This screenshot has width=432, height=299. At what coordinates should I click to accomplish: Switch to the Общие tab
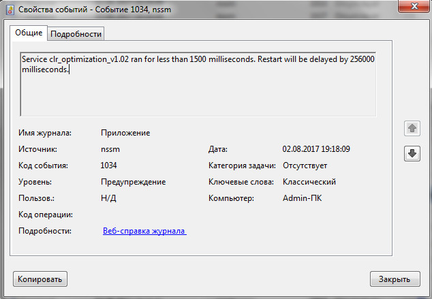(29, 33)
